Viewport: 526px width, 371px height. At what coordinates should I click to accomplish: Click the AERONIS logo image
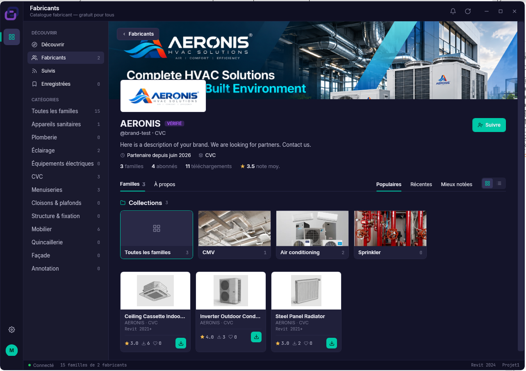point(163,96)
